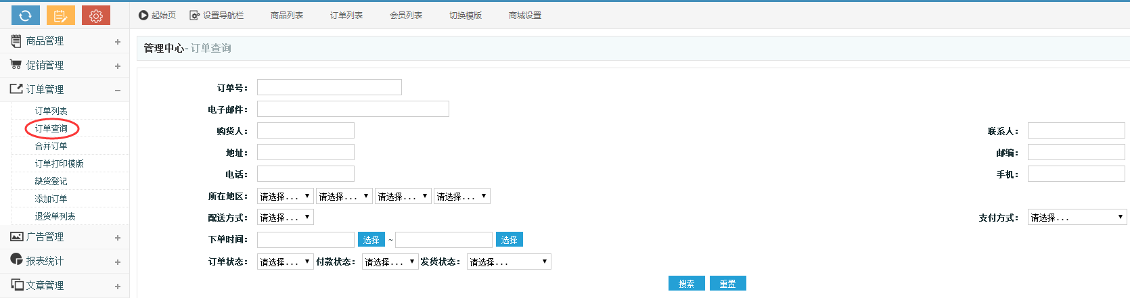Expand the 广告管理 sidebar section
Viewport: 1130px width, 298px height.
tap(118, 238)
